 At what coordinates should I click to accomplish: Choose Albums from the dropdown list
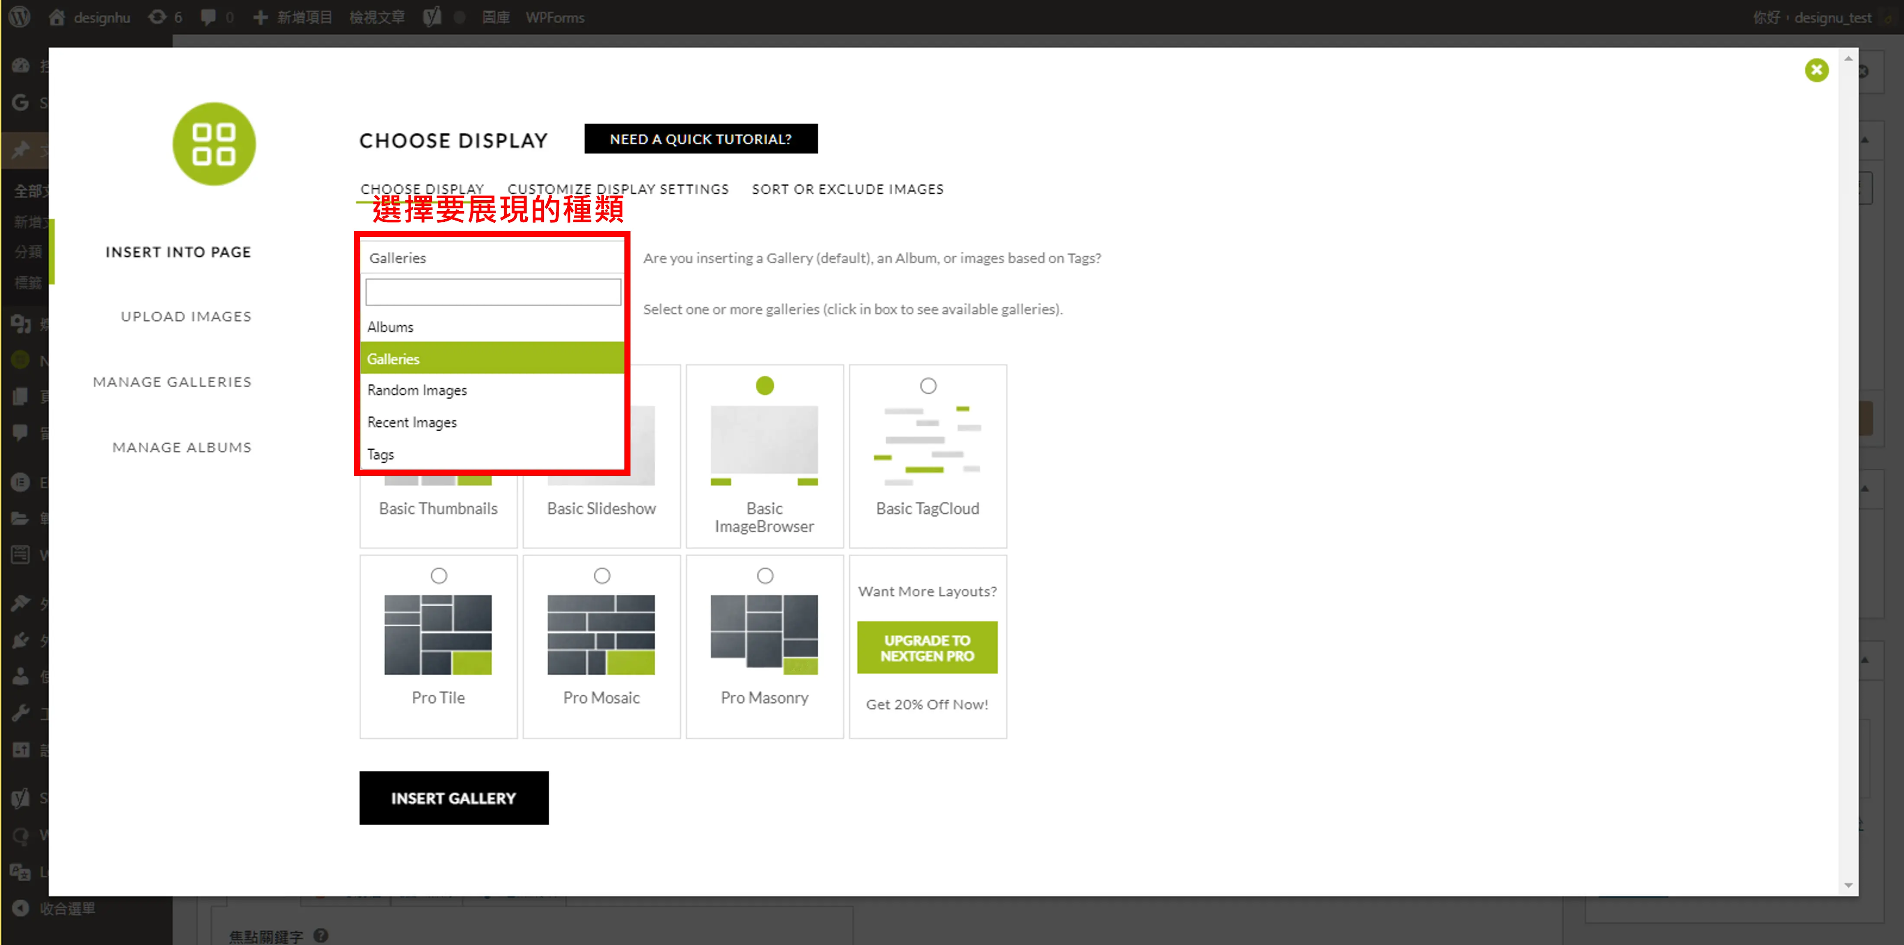click(493, 327)
